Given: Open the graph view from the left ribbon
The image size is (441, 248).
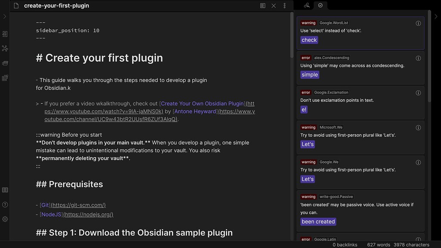Looking at the screenshot, I should [x=5, y=48].
